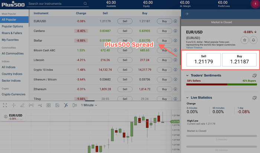The image size is (260, 153).
Task: Click Sell button for Crypto 10 Index
Action: pyautogui.click(x=125, y=69)
